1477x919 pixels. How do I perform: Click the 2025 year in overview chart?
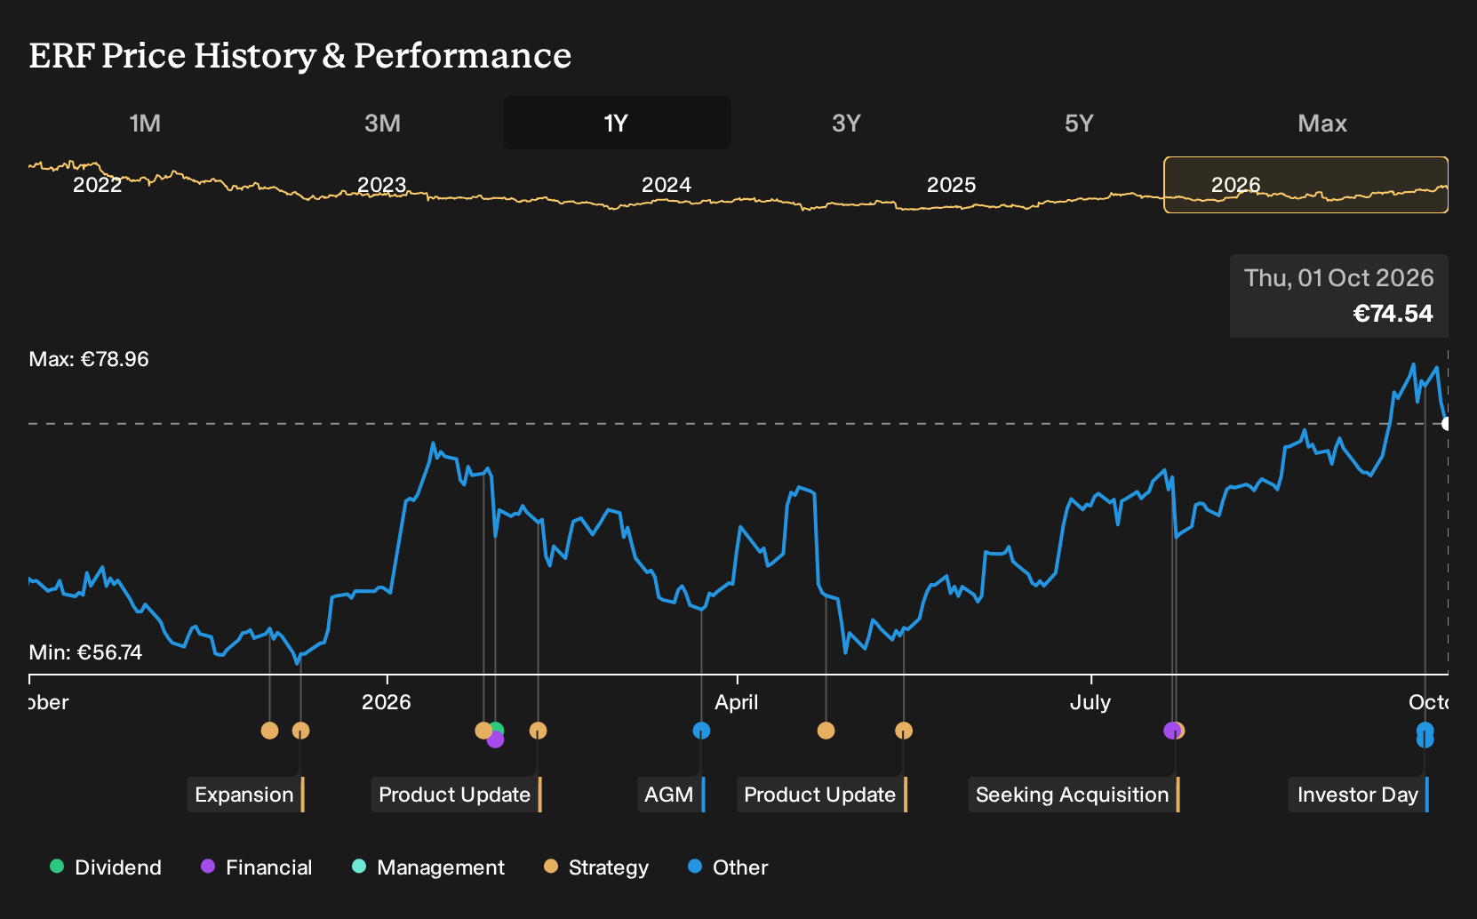tap(951, 185)
